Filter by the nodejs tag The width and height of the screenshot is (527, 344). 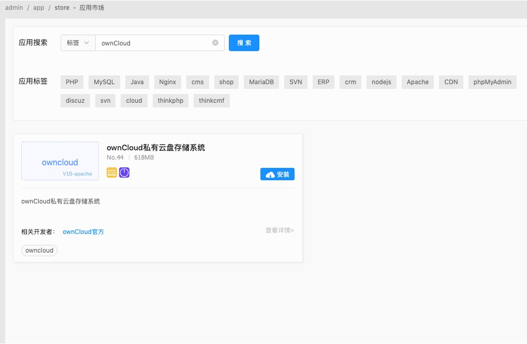coord(382,82)
